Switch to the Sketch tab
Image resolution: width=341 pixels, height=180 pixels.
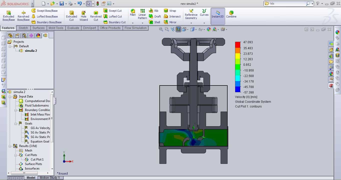point(23,28)
